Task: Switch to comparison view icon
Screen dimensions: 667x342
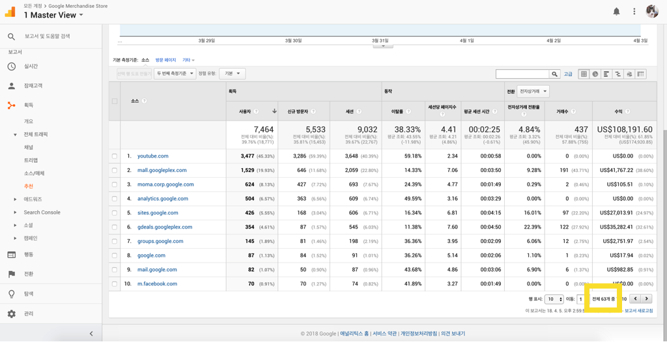Action: [617, 74]
